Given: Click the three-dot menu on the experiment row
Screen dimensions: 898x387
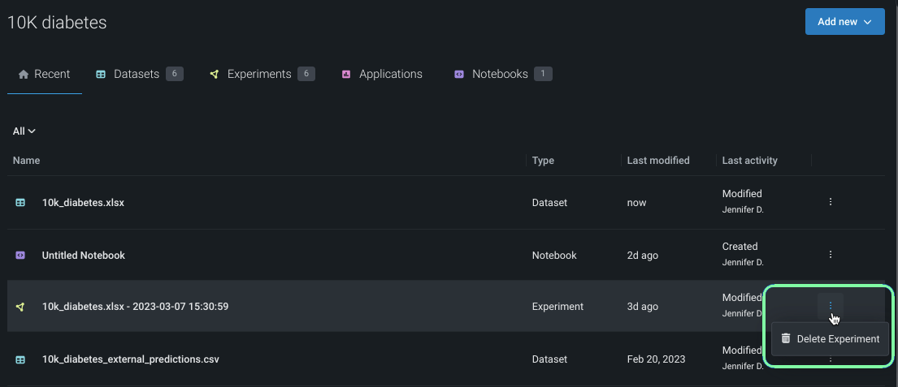Looking at the screenshot, I should [831, 306].
